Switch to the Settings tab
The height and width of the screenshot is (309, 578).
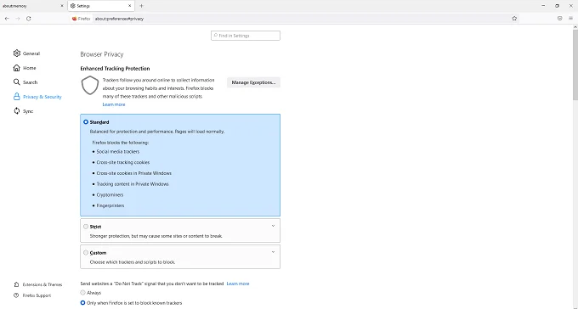click(x=101, y=6)
